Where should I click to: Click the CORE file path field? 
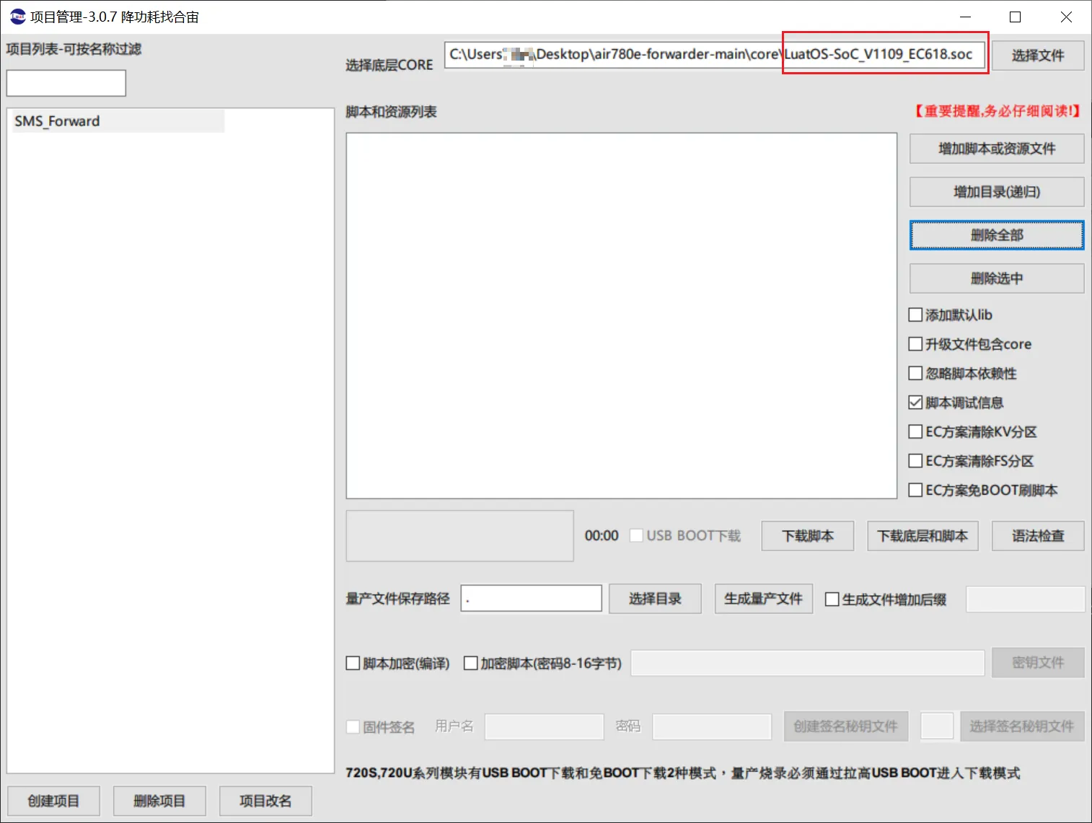[715, 54]
